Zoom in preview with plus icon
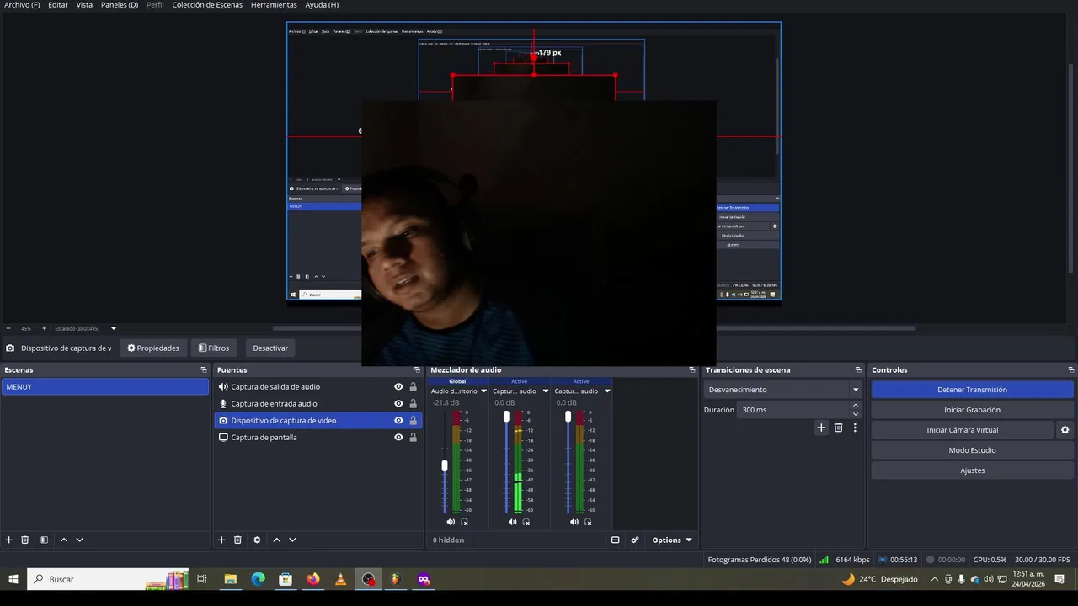 click(x=44, y=328)
